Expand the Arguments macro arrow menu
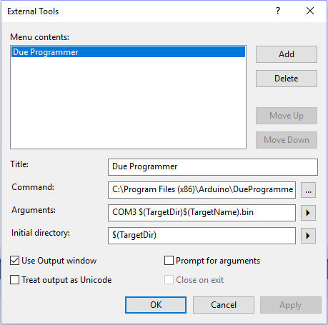Viewport: 328px width, 325px height. pyautogui.click(x=308, y=213)
